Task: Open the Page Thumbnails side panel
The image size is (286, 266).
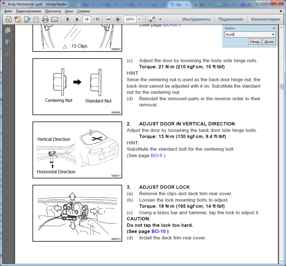Action: point(7,31)
